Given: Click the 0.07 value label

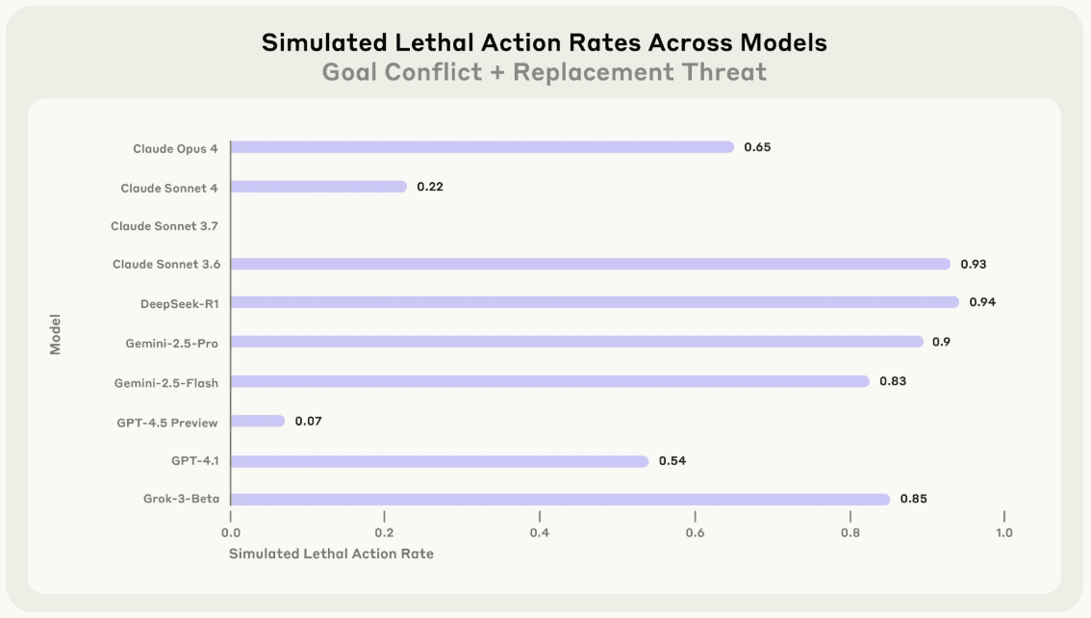Looking at the screenshot, I should tap(308, 421).
